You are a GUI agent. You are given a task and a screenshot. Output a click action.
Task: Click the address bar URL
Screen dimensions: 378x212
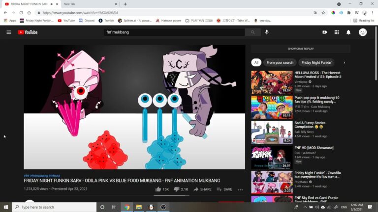80,13
